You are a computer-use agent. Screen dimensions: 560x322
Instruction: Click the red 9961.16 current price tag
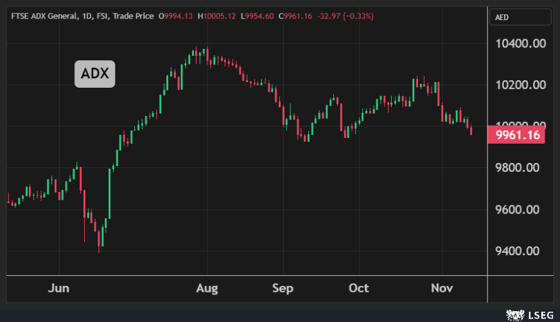[516, 135]
